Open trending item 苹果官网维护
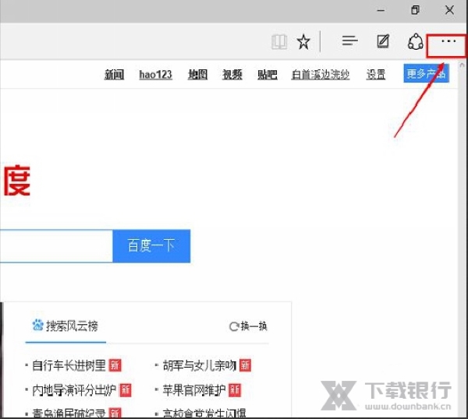This screenshot has height=419, width=468. click(194, 390)
